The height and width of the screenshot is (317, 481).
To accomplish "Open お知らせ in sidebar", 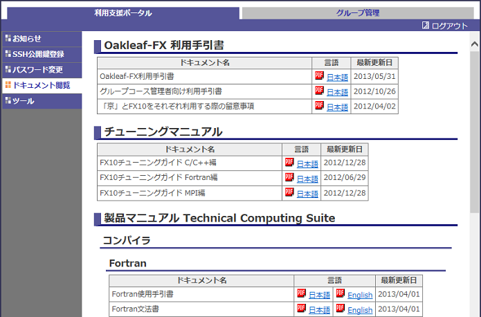I will point(42,39).
